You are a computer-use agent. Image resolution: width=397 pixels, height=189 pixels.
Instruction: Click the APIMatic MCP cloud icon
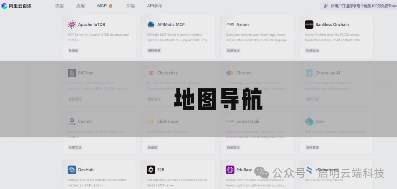coord(151,25)
